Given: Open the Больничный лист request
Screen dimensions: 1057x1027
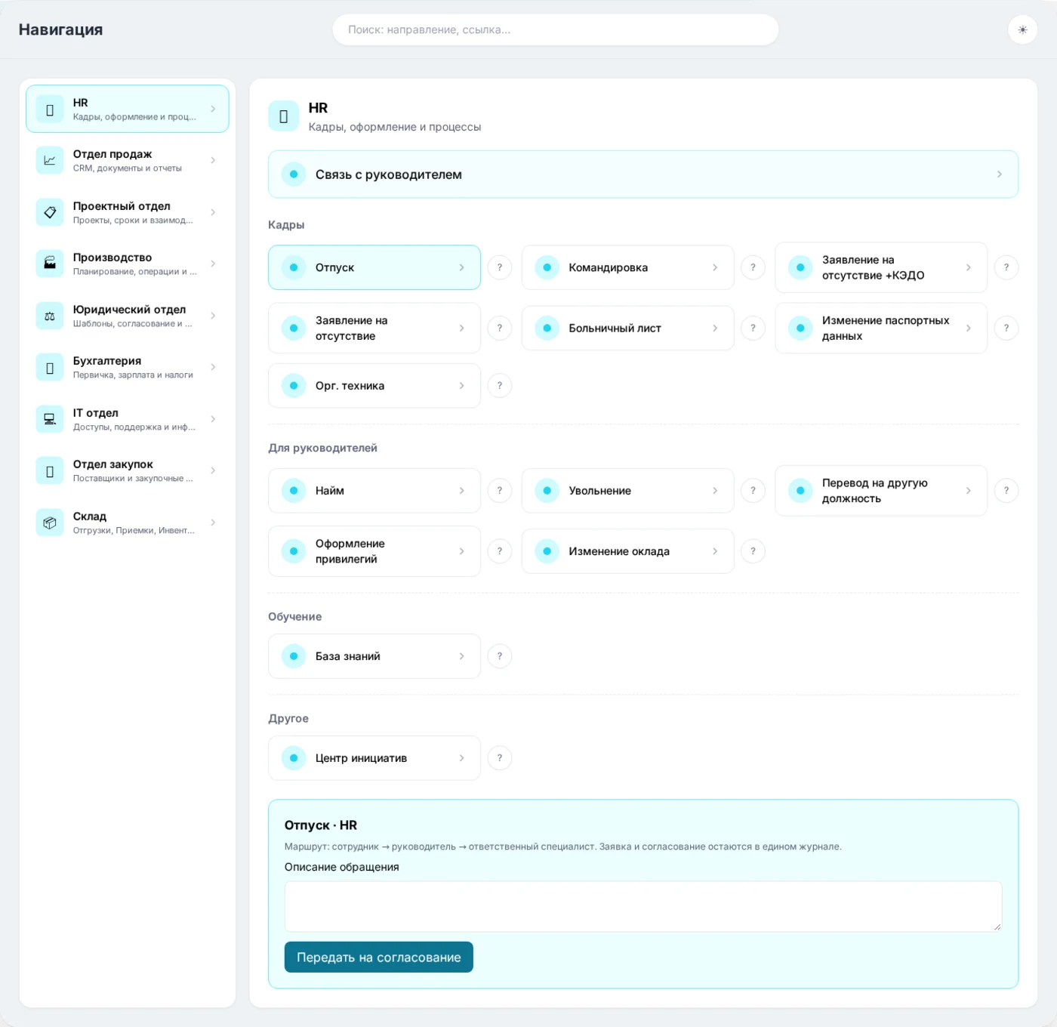Looking at the screenshot, I should coord(627,328).
